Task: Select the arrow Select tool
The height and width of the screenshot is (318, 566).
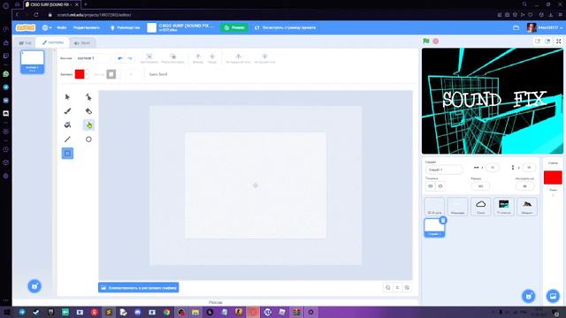Action: click(x=67, y=97)
